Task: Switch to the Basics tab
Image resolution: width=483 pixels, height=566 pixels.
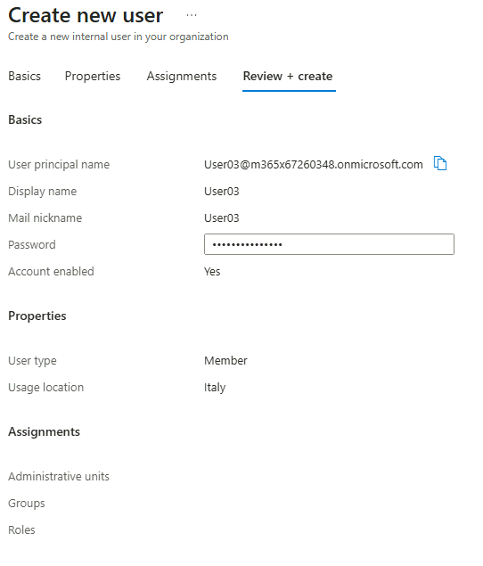Action: tap(25, 76)
